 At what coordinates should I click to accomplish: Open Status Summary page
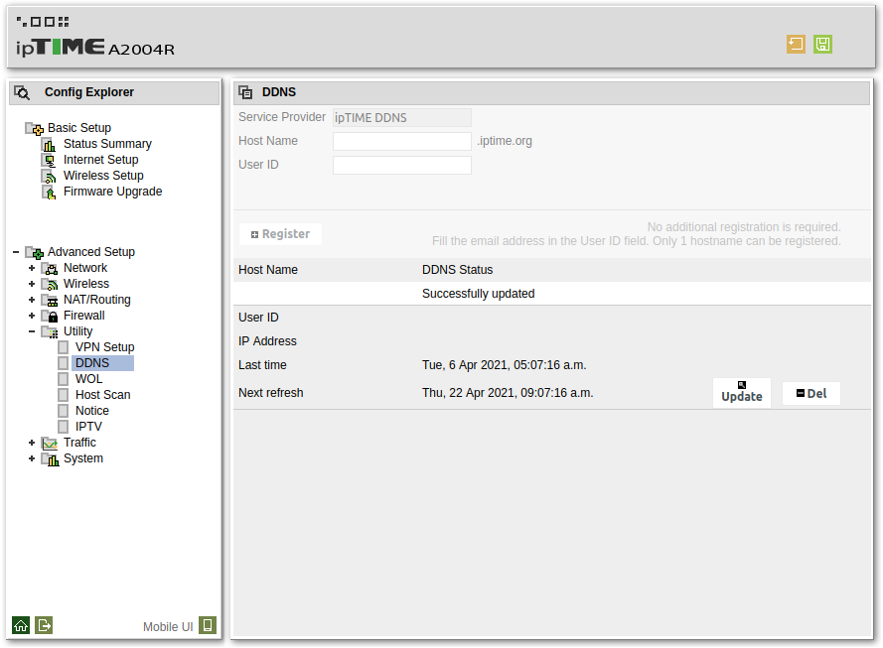click(x=107, y=144)
